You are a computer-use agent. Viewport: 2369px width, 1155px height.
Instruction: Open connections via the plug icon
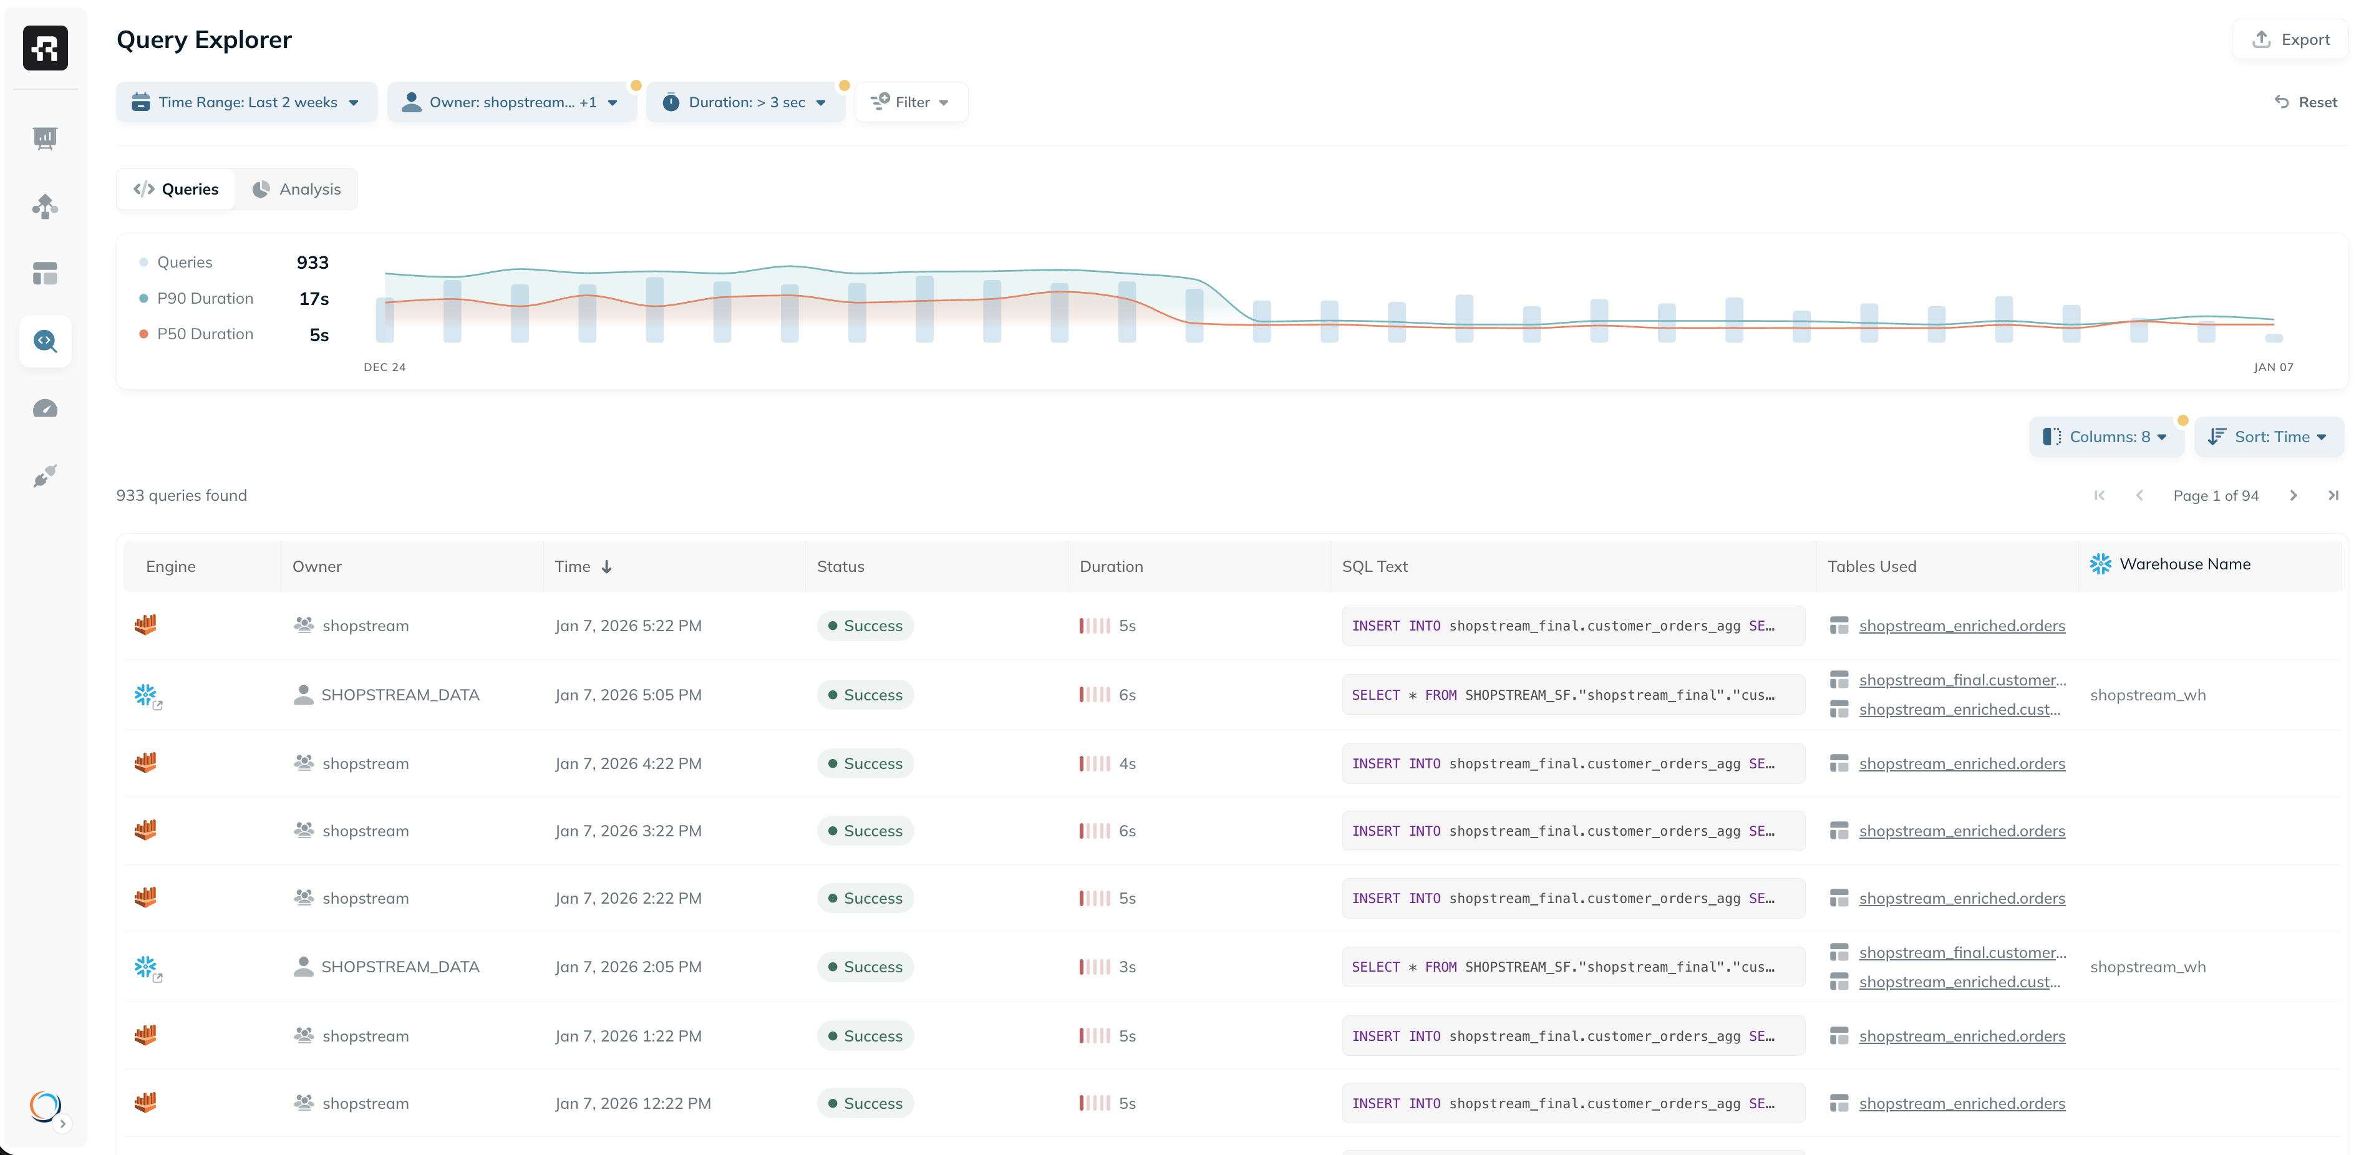(45, 475)
